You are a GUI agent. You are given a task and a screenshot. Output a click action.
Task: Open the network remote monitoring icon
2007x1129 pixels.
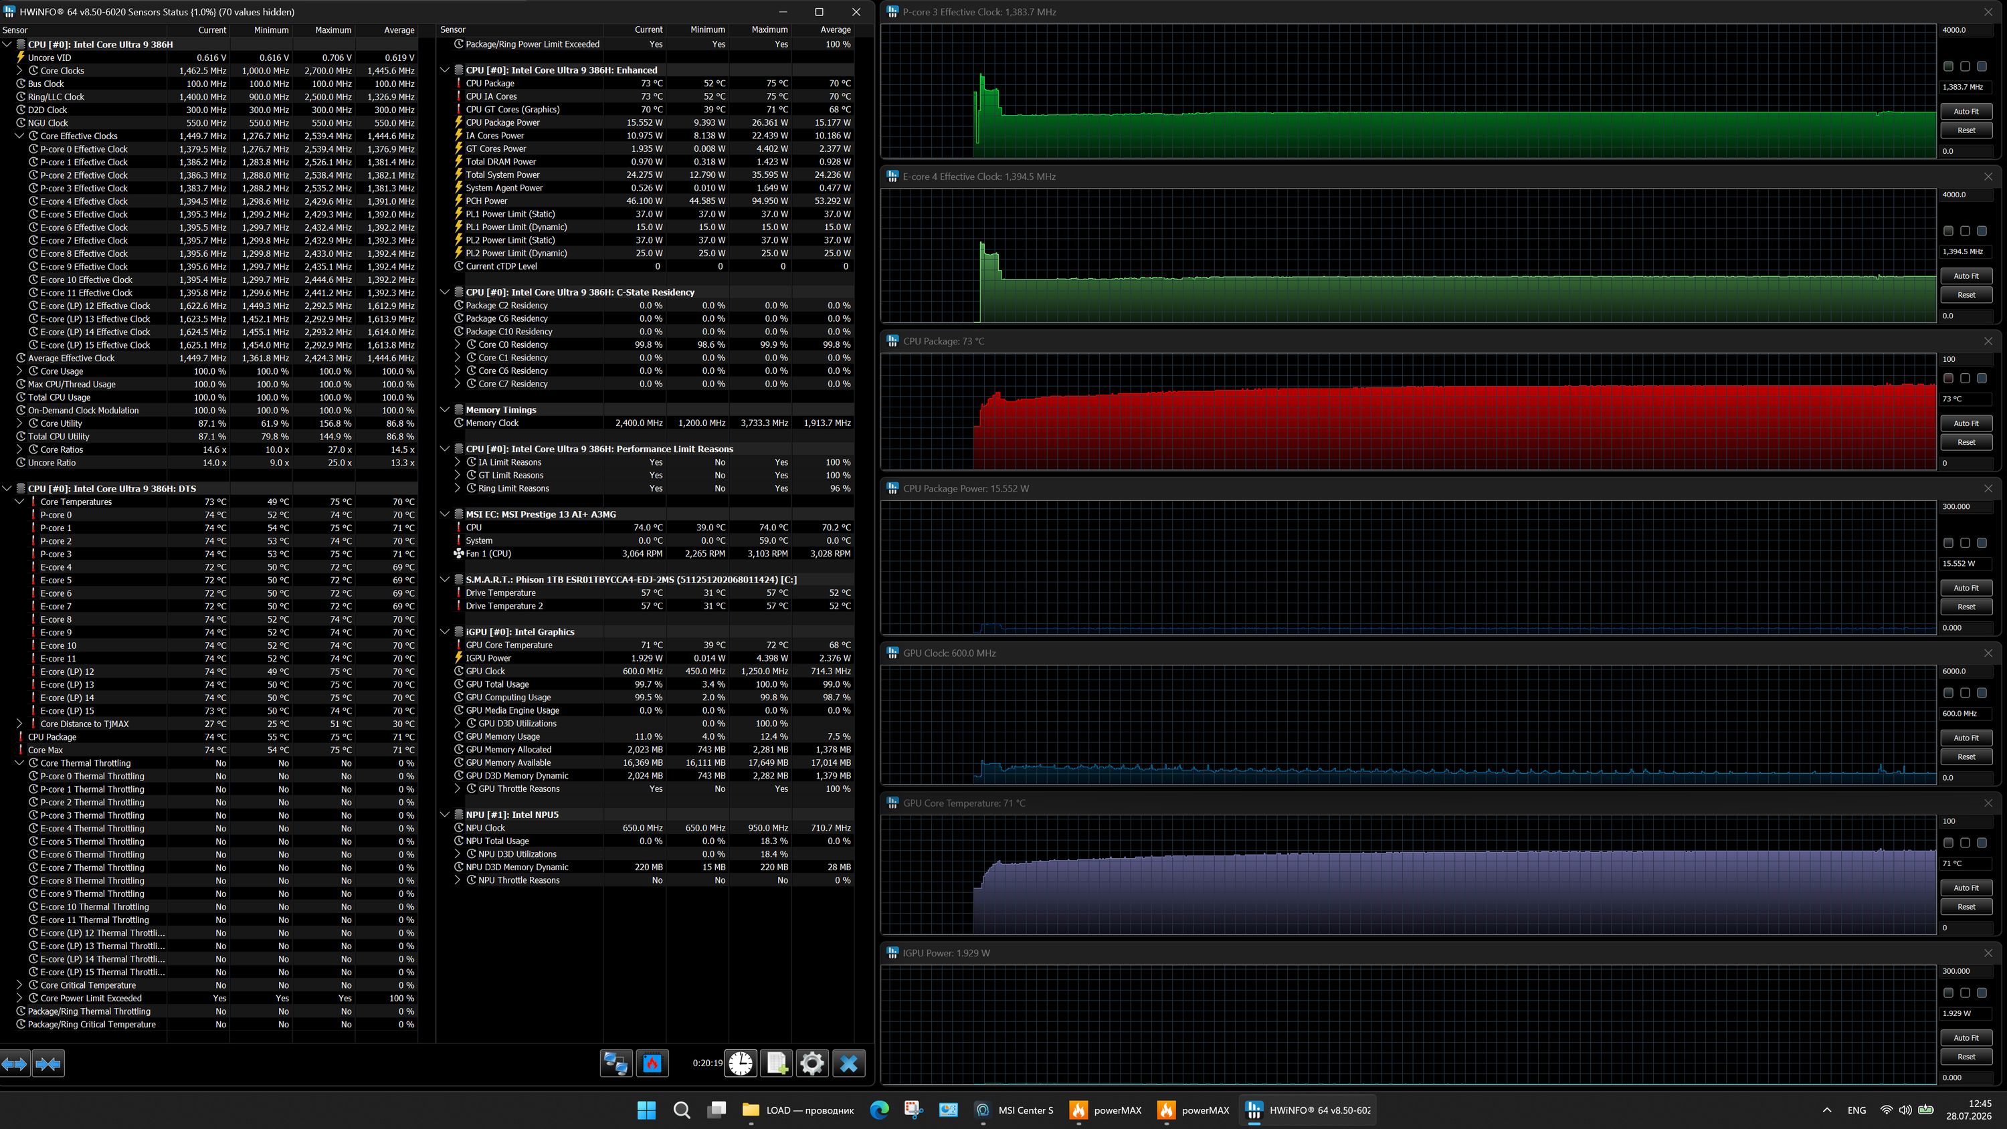pos(616,1063)
